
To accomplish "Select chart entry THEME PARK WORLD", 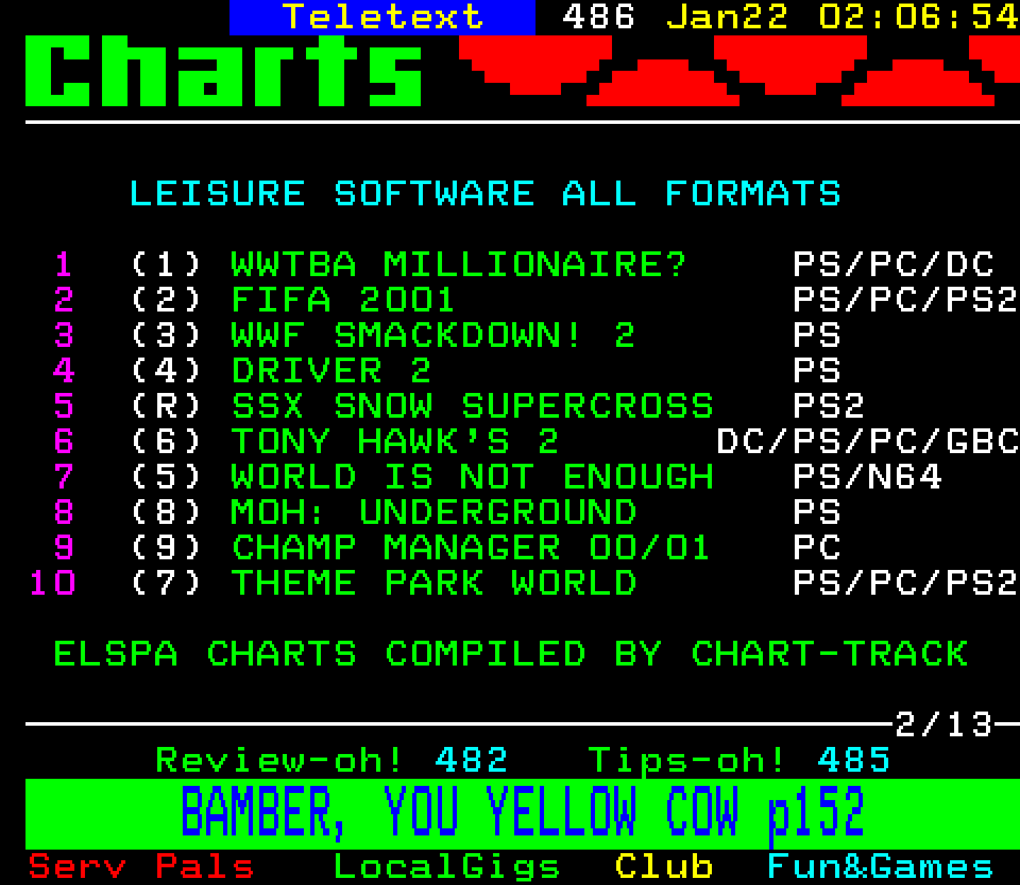I will tap(433, 583).
